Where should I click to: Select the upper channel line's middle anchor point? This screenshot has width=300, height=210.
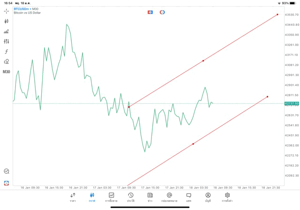coord(203,61)
